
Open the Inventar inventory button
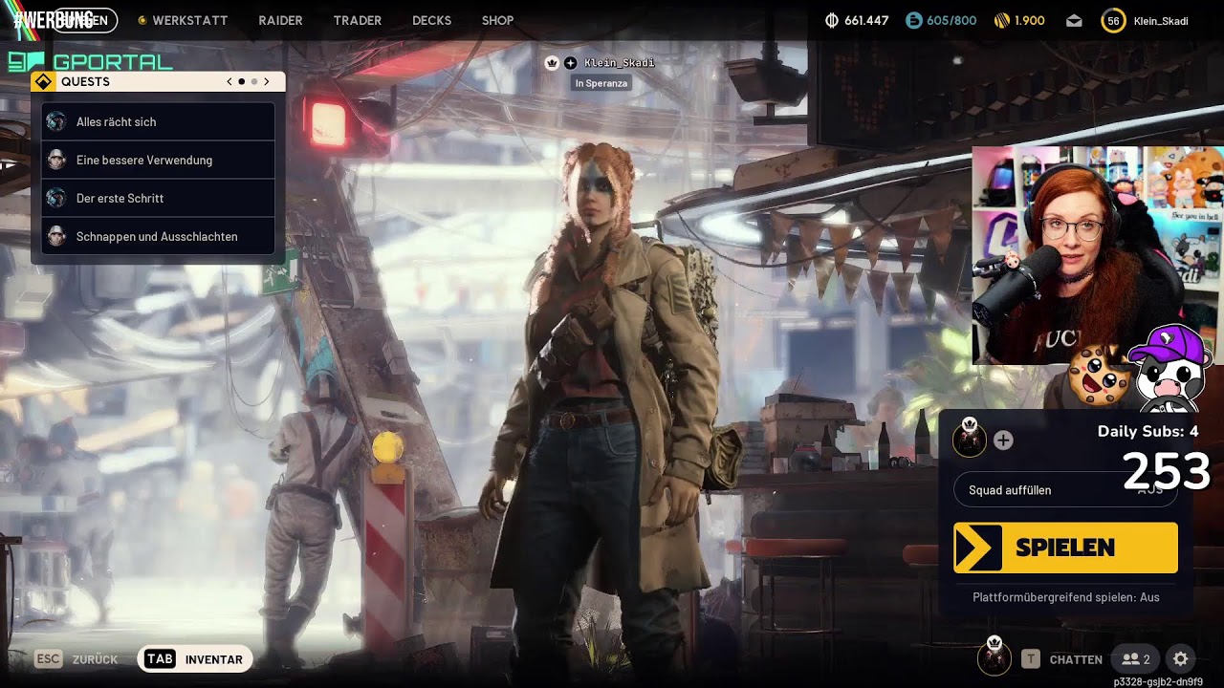[x=195, y=659]
